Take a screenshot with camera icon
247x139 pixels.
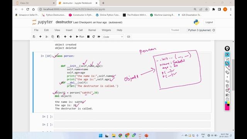tap(227, 95)
